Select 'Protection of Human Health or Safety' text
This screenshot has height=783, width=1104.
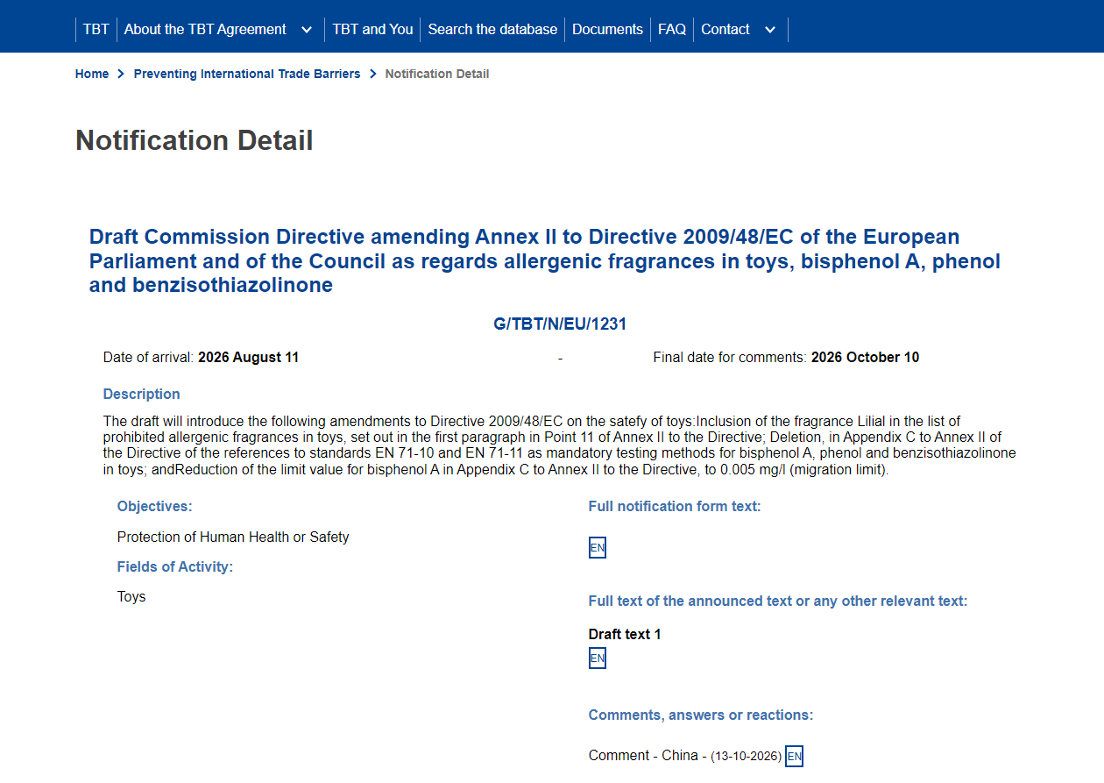pos(233,537)
